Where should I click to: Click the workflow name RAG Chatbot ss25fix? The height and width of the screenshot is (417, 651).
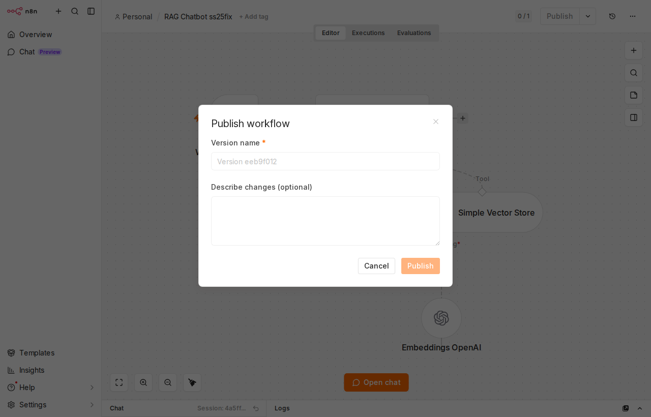198,17
